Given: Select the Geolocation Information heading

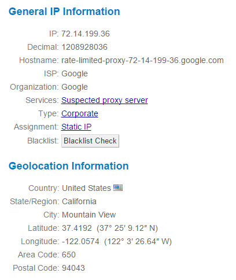Looking at the screenshot, I should tap(69, 166).
